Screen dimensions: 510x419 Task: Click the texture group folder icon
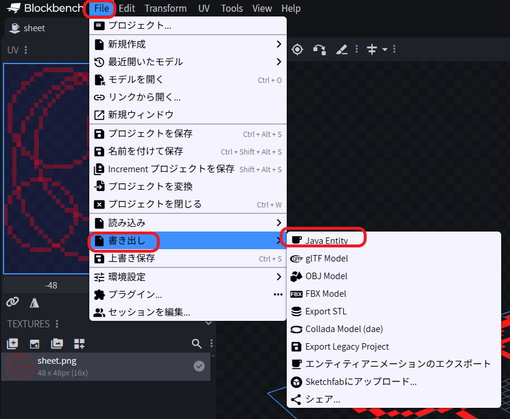pyautogui.click(x=57, y=344)
